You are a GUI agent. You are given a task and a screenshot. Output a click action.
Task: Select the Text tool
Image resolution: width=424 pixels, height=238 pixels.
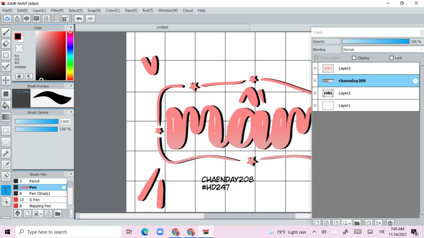tap(6, 190)
